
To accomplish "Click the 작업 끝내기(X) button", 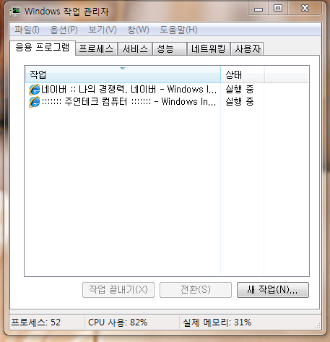I will tap(118, 290).
